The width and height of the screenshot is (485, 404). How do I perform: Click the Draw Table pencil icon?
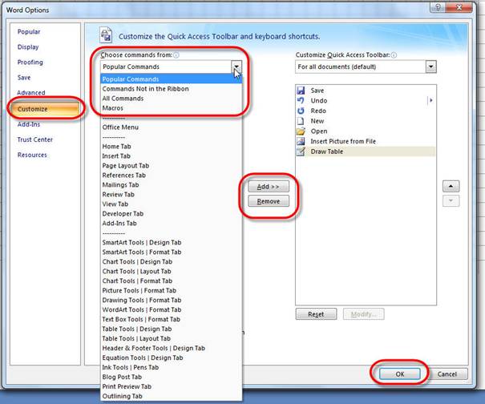click(301, 151)
